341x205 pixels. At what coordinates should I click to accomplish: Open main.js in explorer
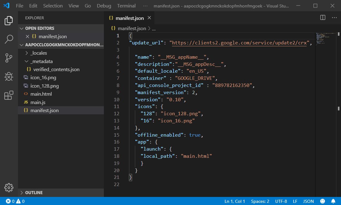pos(61,102)
